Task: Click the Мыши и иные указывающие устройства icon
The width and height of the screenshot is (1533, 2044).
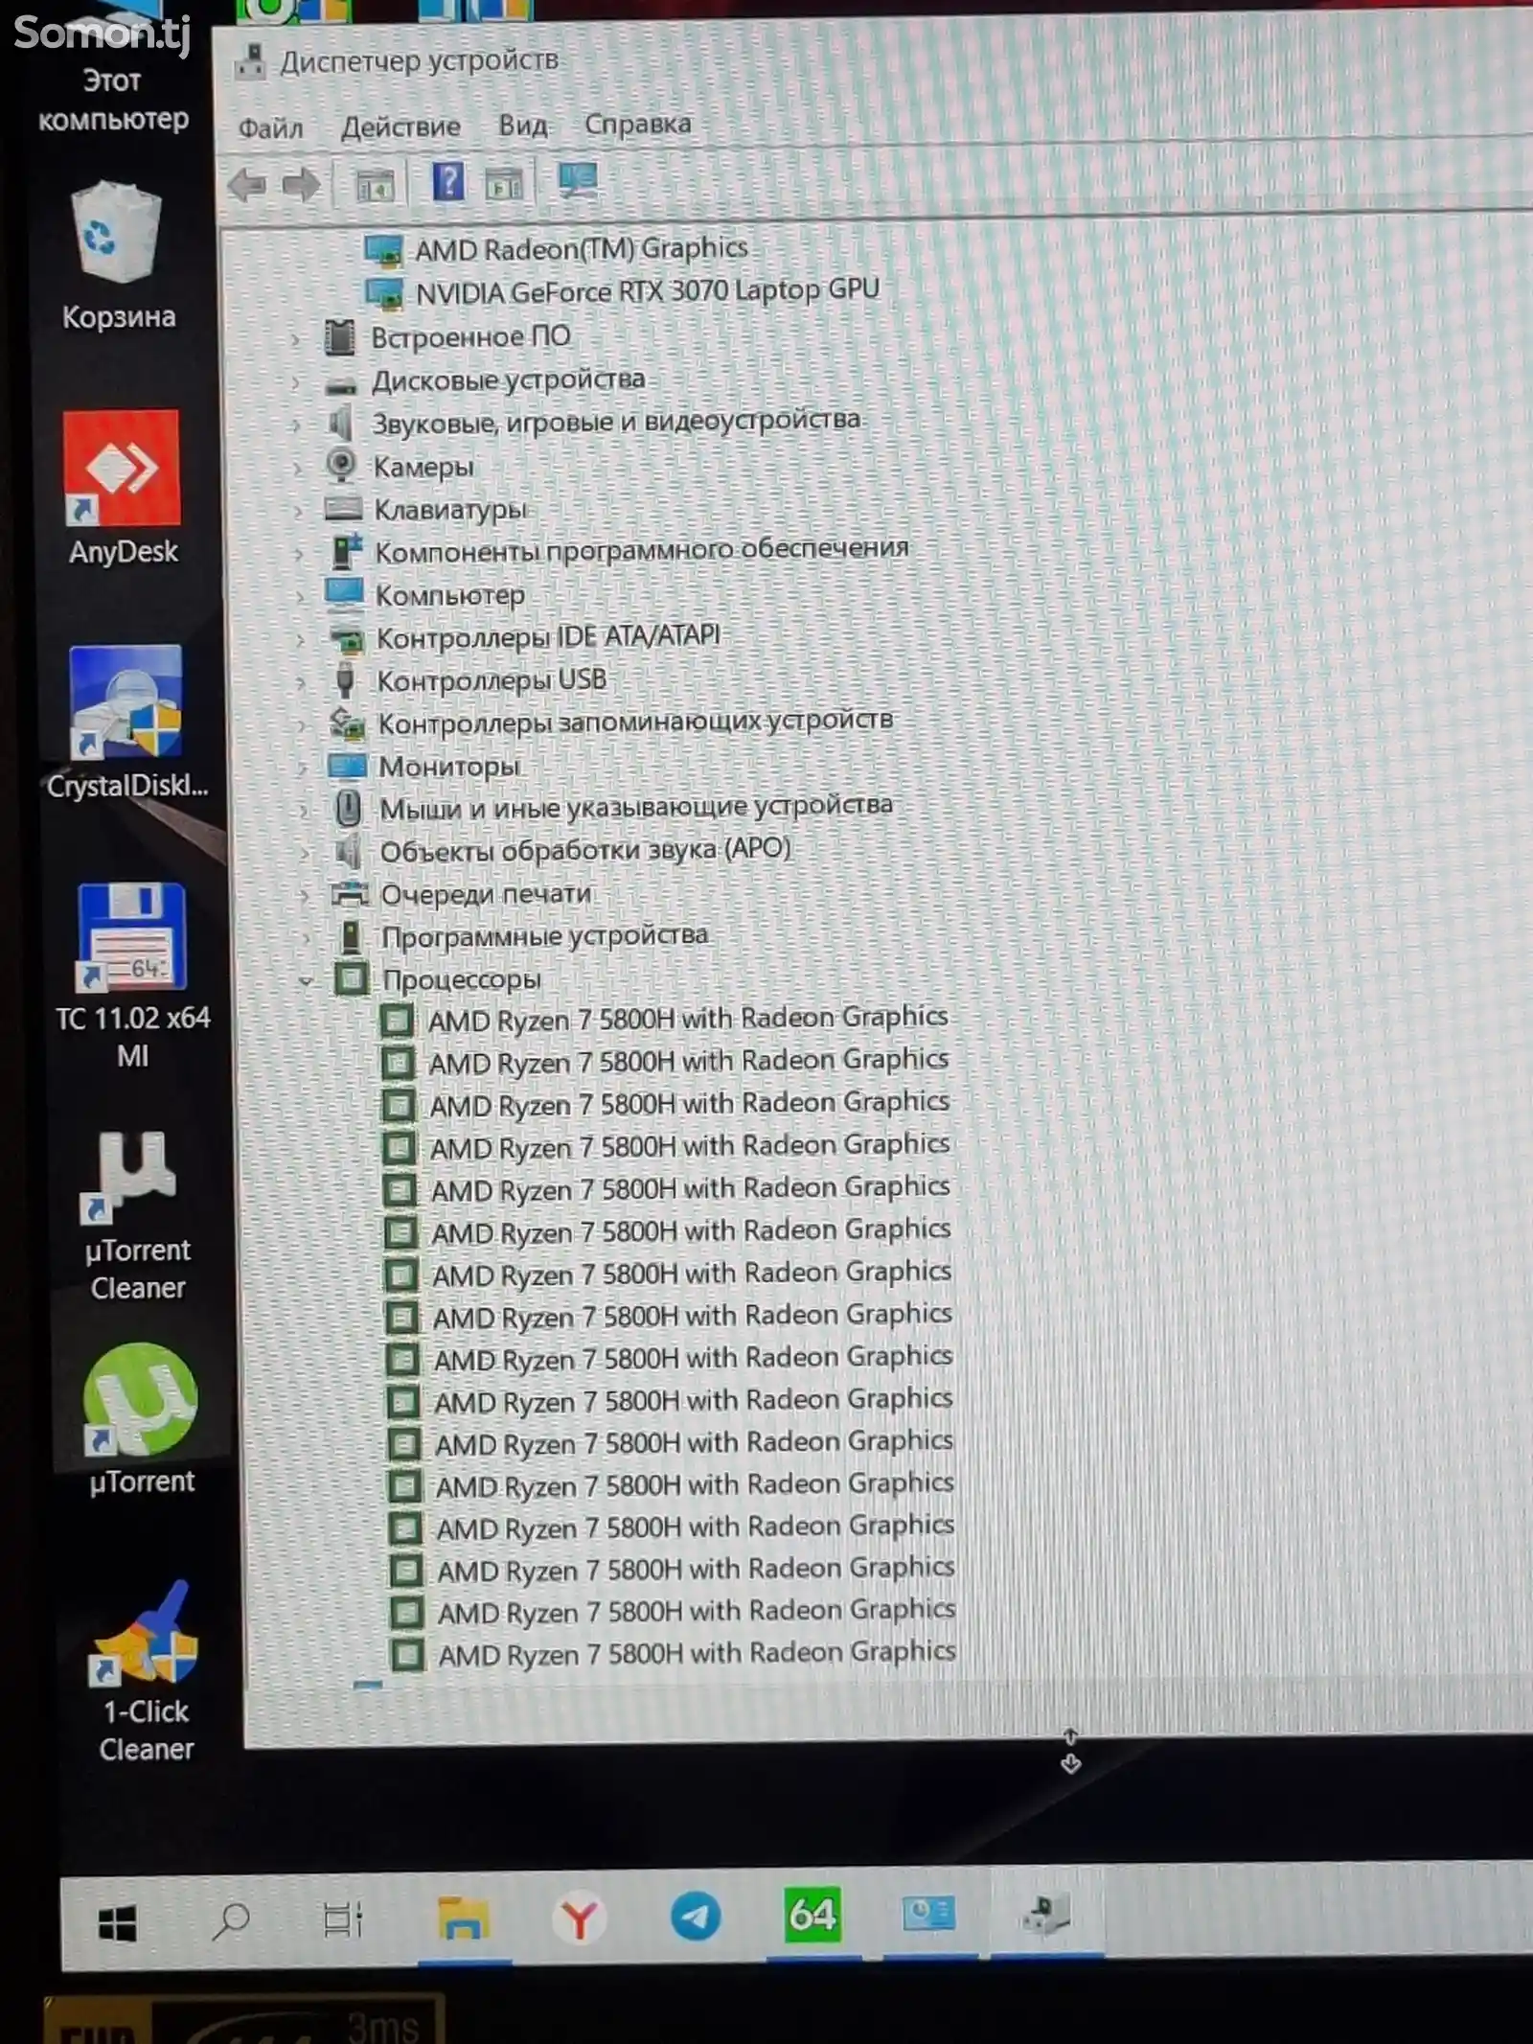Action: 349,809
